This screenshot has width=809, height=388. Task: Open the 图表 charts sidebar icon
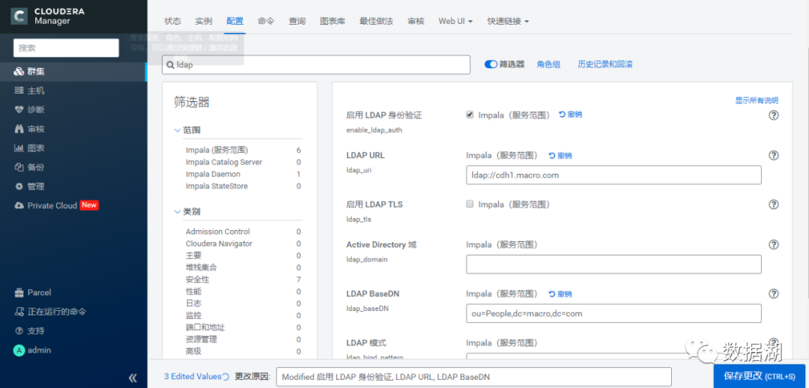coord(19,148)
